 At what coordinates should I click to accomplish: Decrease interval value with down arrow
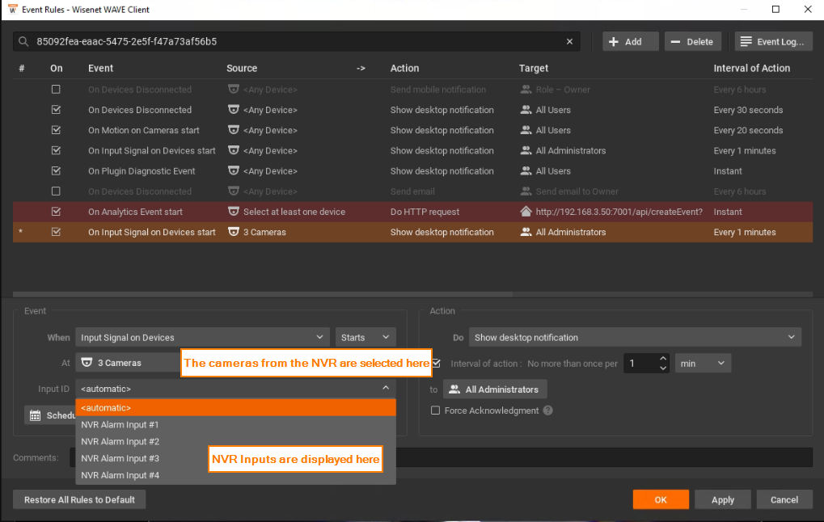(x=662, y=368)
